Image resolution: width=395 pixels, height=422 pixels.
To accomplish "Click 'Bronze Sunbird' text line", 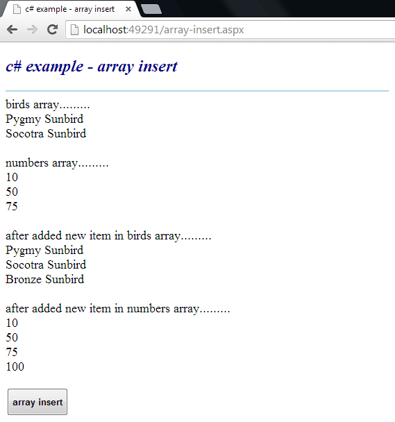I will pyautogui.click(x=45, y=279).
